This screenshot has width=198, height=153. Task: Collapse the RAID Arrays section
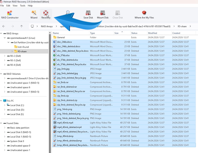point(1,33)
